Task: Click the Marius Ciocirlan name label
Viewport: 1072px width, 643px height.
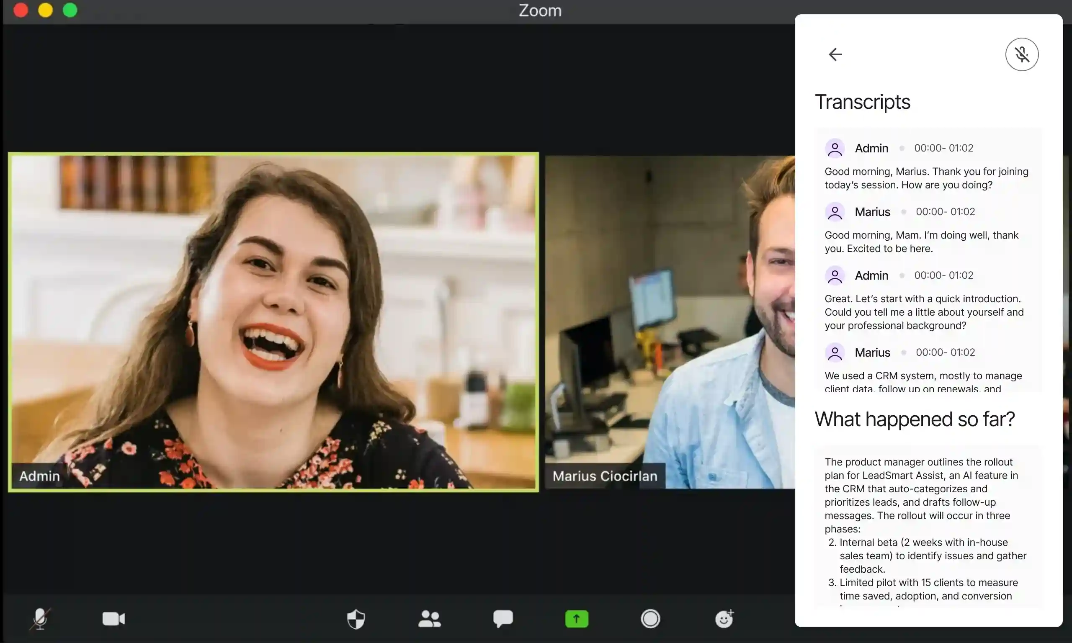Action: click(605, 476)
